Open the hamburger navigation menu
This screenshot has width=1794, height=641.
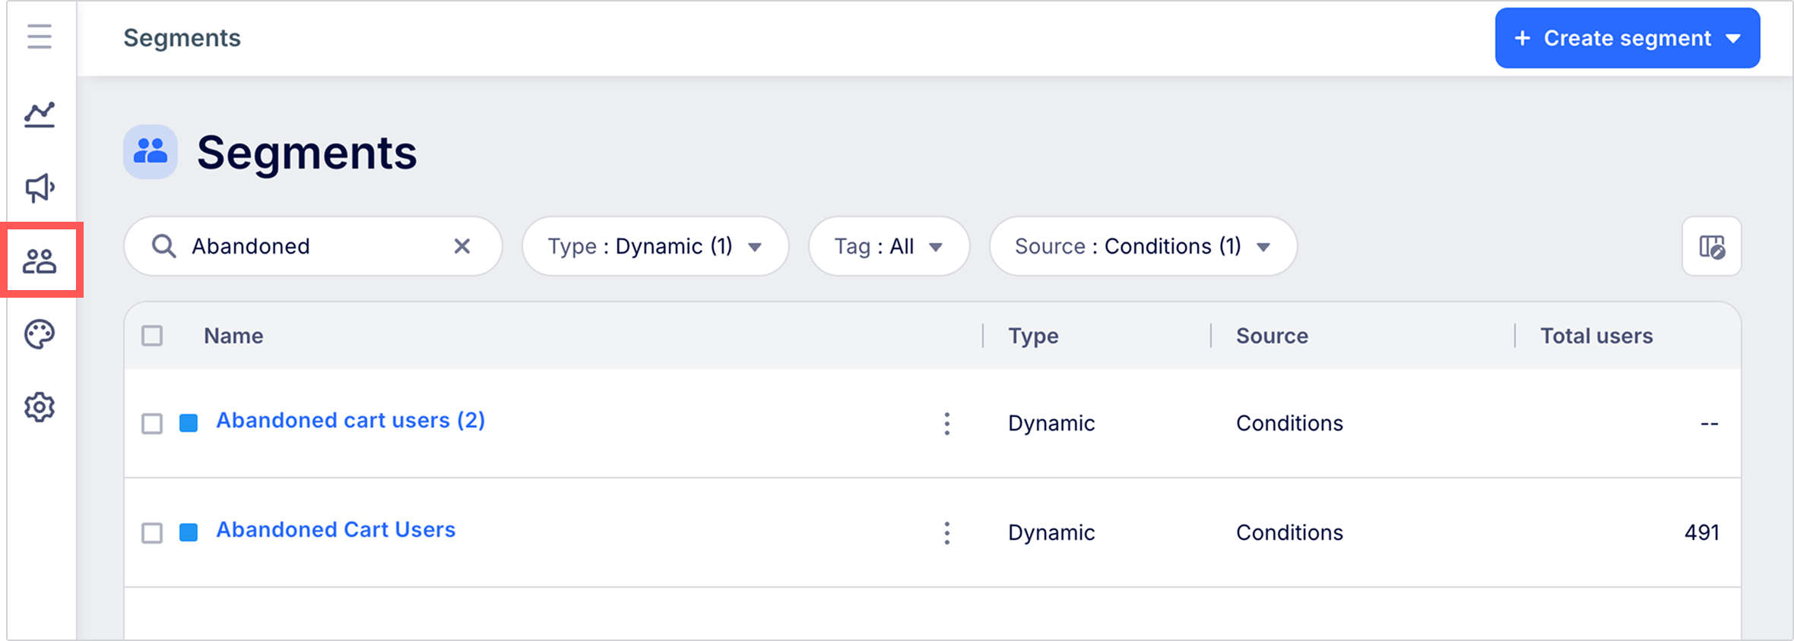40,36
